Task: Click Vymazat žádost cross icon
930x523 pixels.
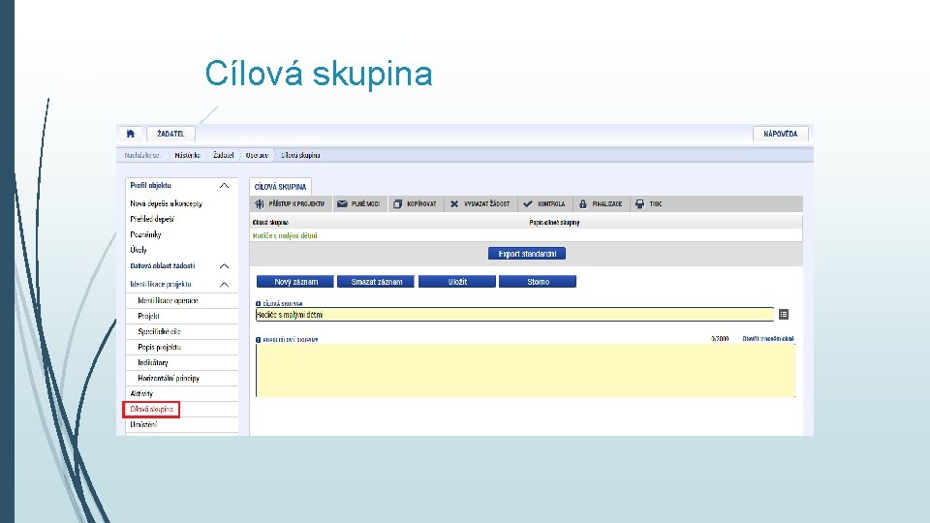Action: coord(454,204)
